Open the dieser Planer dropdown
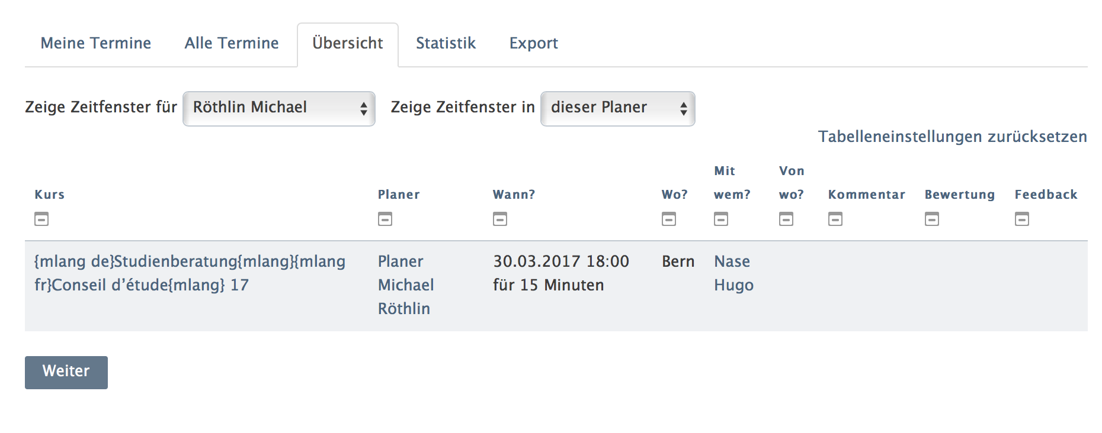Screen dimensions: 1102x433 [618, 109]
